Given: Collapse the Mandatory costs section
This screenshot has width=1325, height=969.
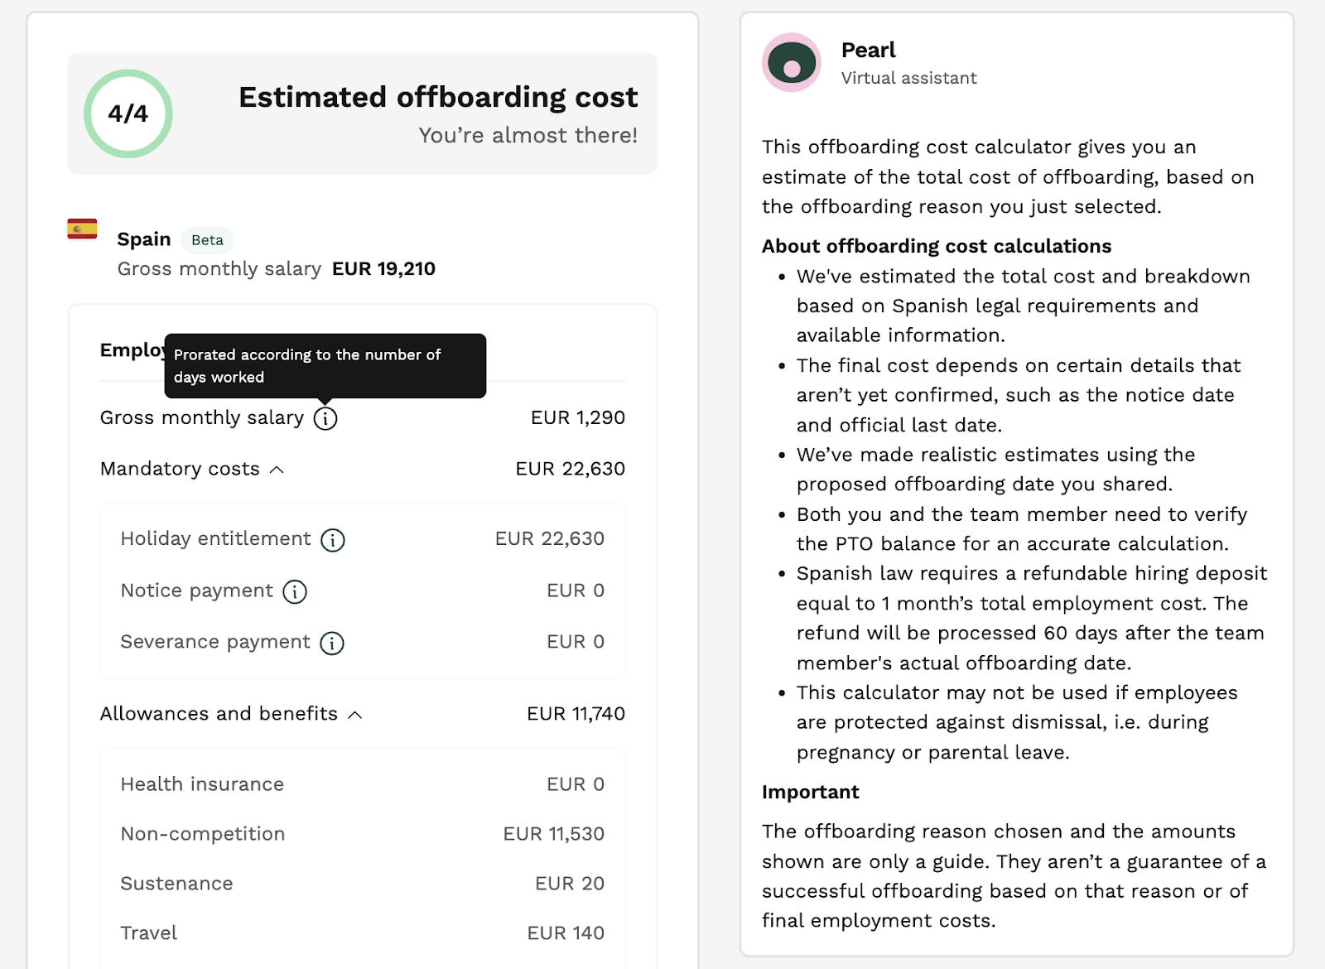Looking at the screenshot, I should click(277, 470).
